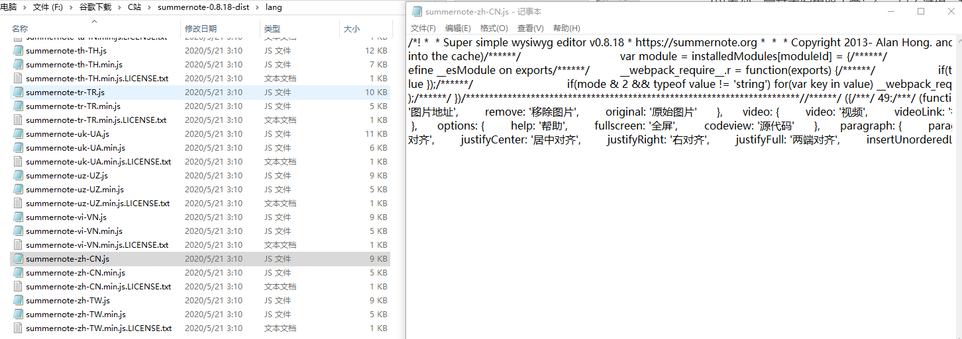Select file icon of summernote-uz-UZ.min.js.LICENSE.txt

click(x=18, y=204)
